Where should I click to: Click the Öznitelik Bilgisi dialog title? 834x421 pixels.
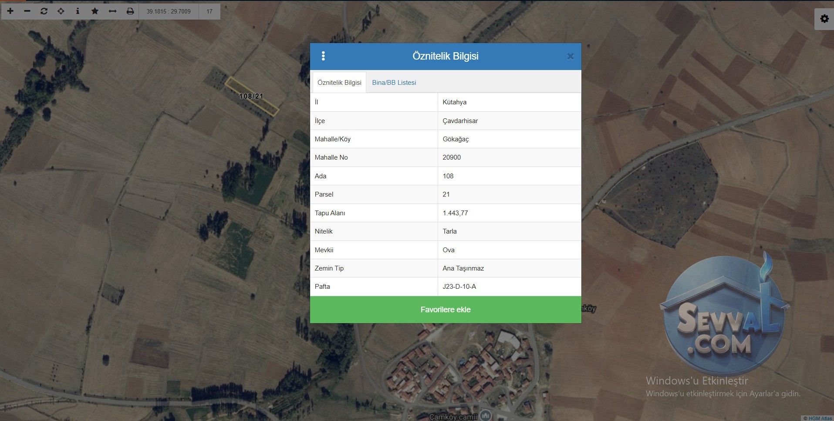tap(445, 56)
